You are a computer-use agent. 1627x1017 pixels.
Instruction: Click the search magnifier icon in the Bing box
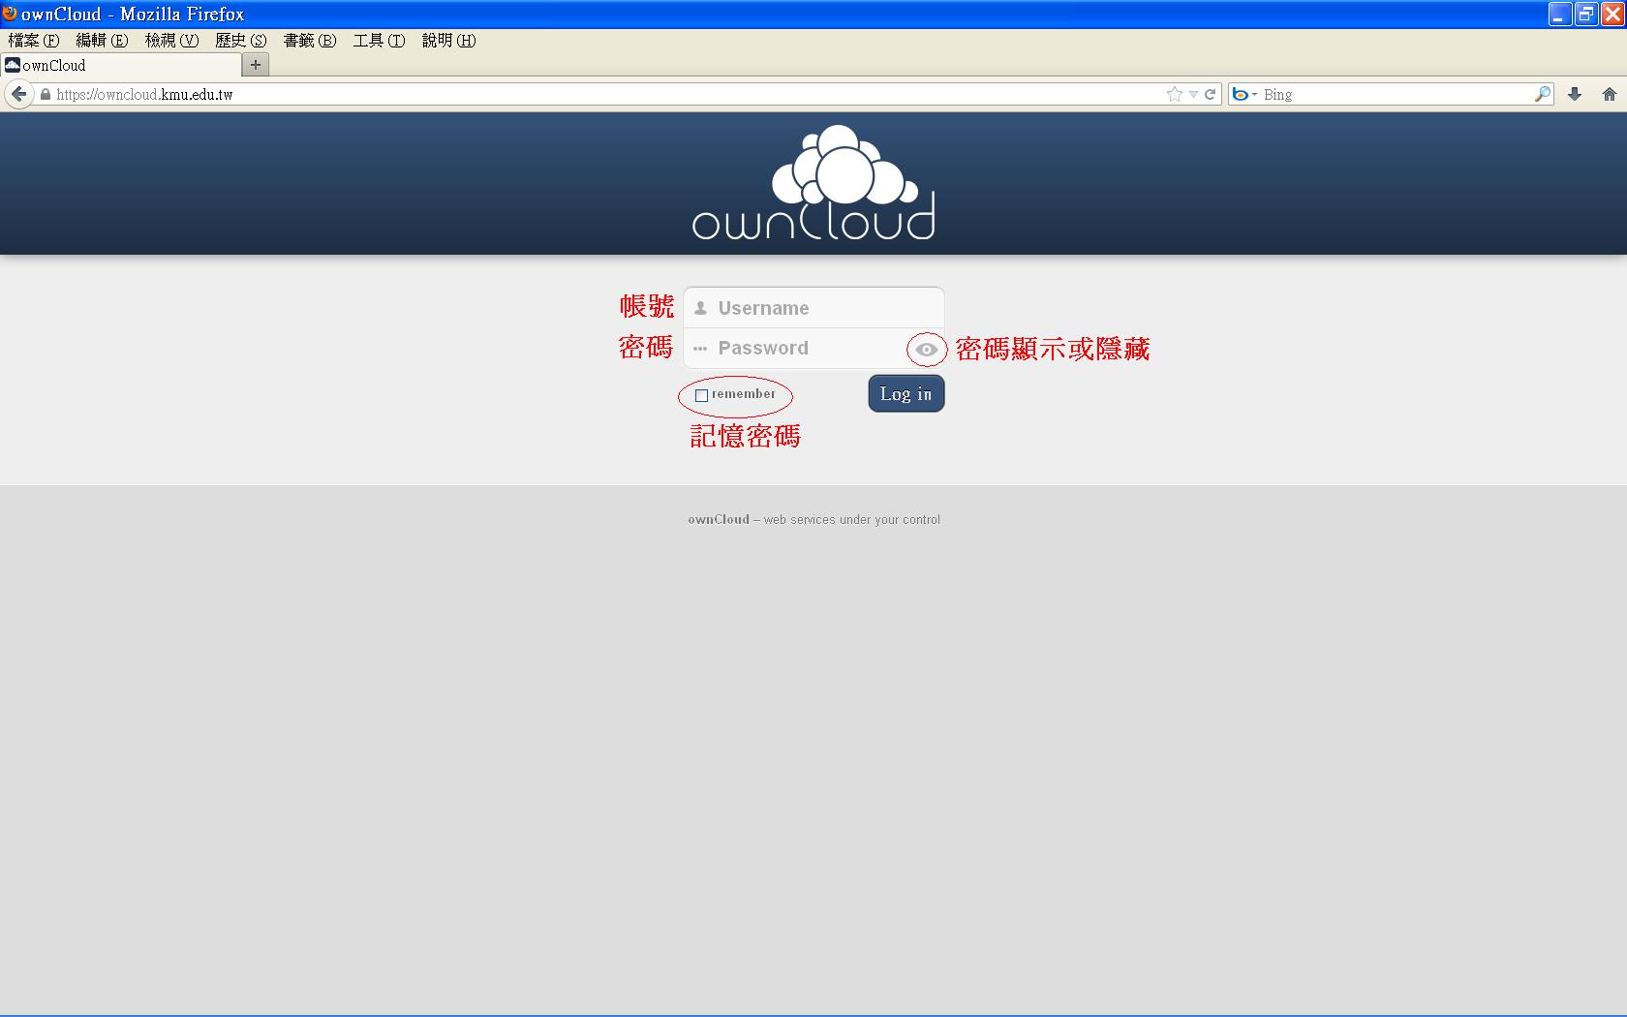[x=1543, y=94]
